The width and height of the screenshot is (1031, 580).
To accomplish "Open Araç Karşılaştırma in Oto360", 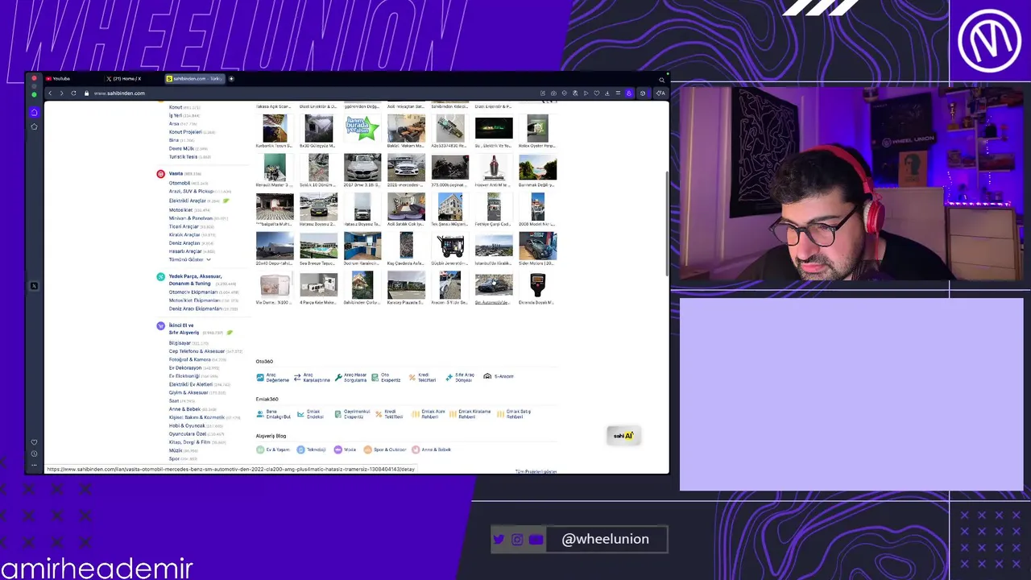I will [x=312, y=377].
